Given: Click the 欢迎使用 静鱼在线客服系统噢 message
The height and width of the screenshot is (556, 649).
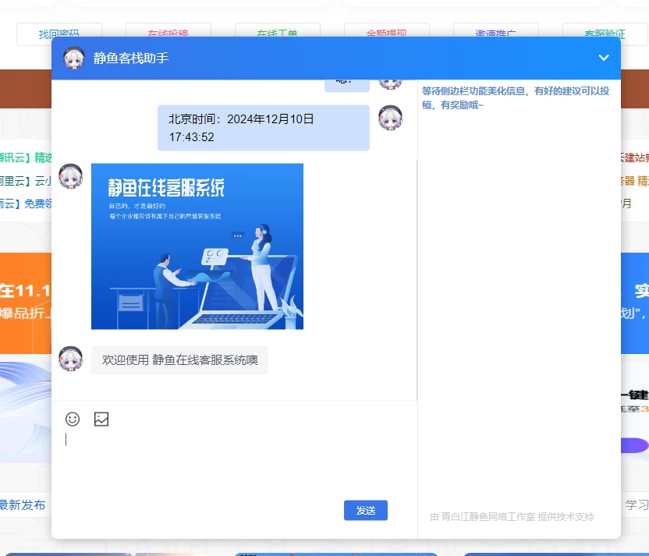Looking at the screenshot, I should pyautogui.click(x=179, y=360).
